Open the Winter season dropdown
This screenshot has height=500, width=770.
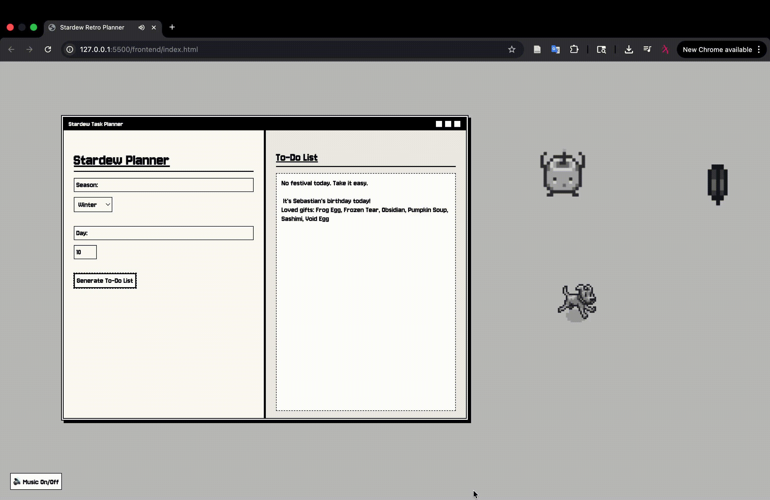click(93, 204)
